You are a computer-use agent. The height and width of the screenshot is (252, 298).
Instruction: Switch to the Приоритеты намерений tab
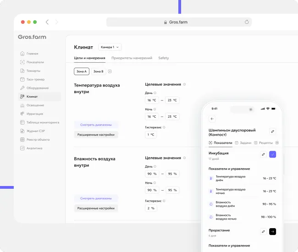(132, 58)
